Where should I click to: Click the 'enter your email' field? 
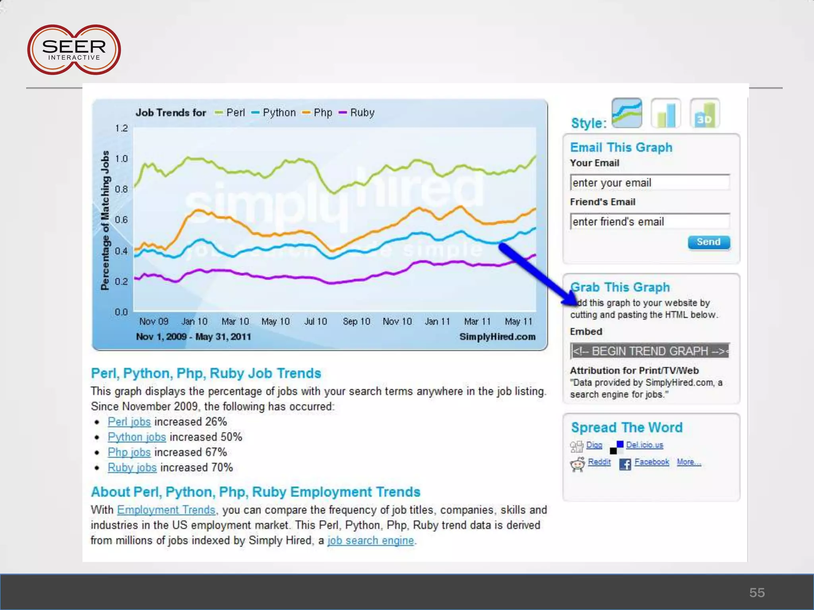tap(649, 183)
